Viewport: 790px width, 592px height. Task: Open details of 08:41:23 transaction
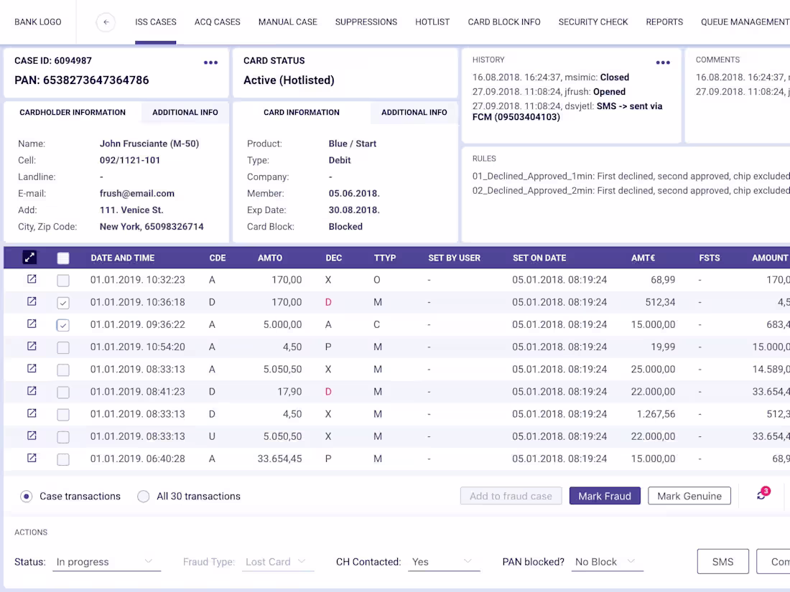click(32, 390)
